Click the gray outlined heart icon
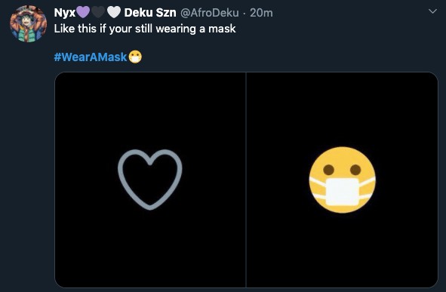Screen dimensions: 446x292 150,180
